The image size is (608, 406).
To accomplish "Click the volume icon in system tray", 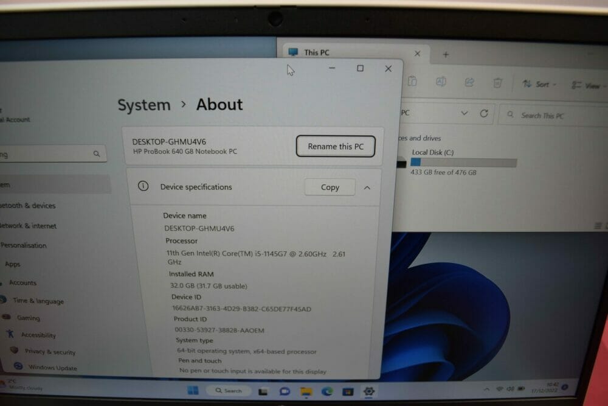I will click(511, 388).
